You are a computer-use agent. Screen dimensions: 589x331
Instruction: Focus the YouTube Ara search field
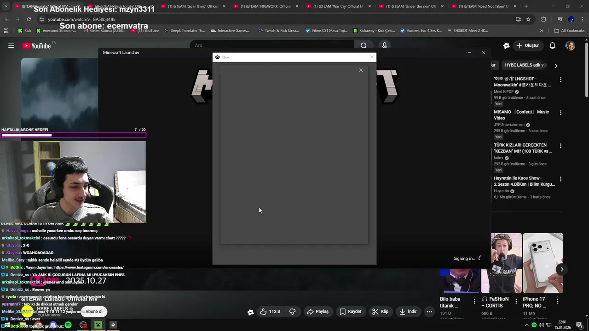[272, 46]
